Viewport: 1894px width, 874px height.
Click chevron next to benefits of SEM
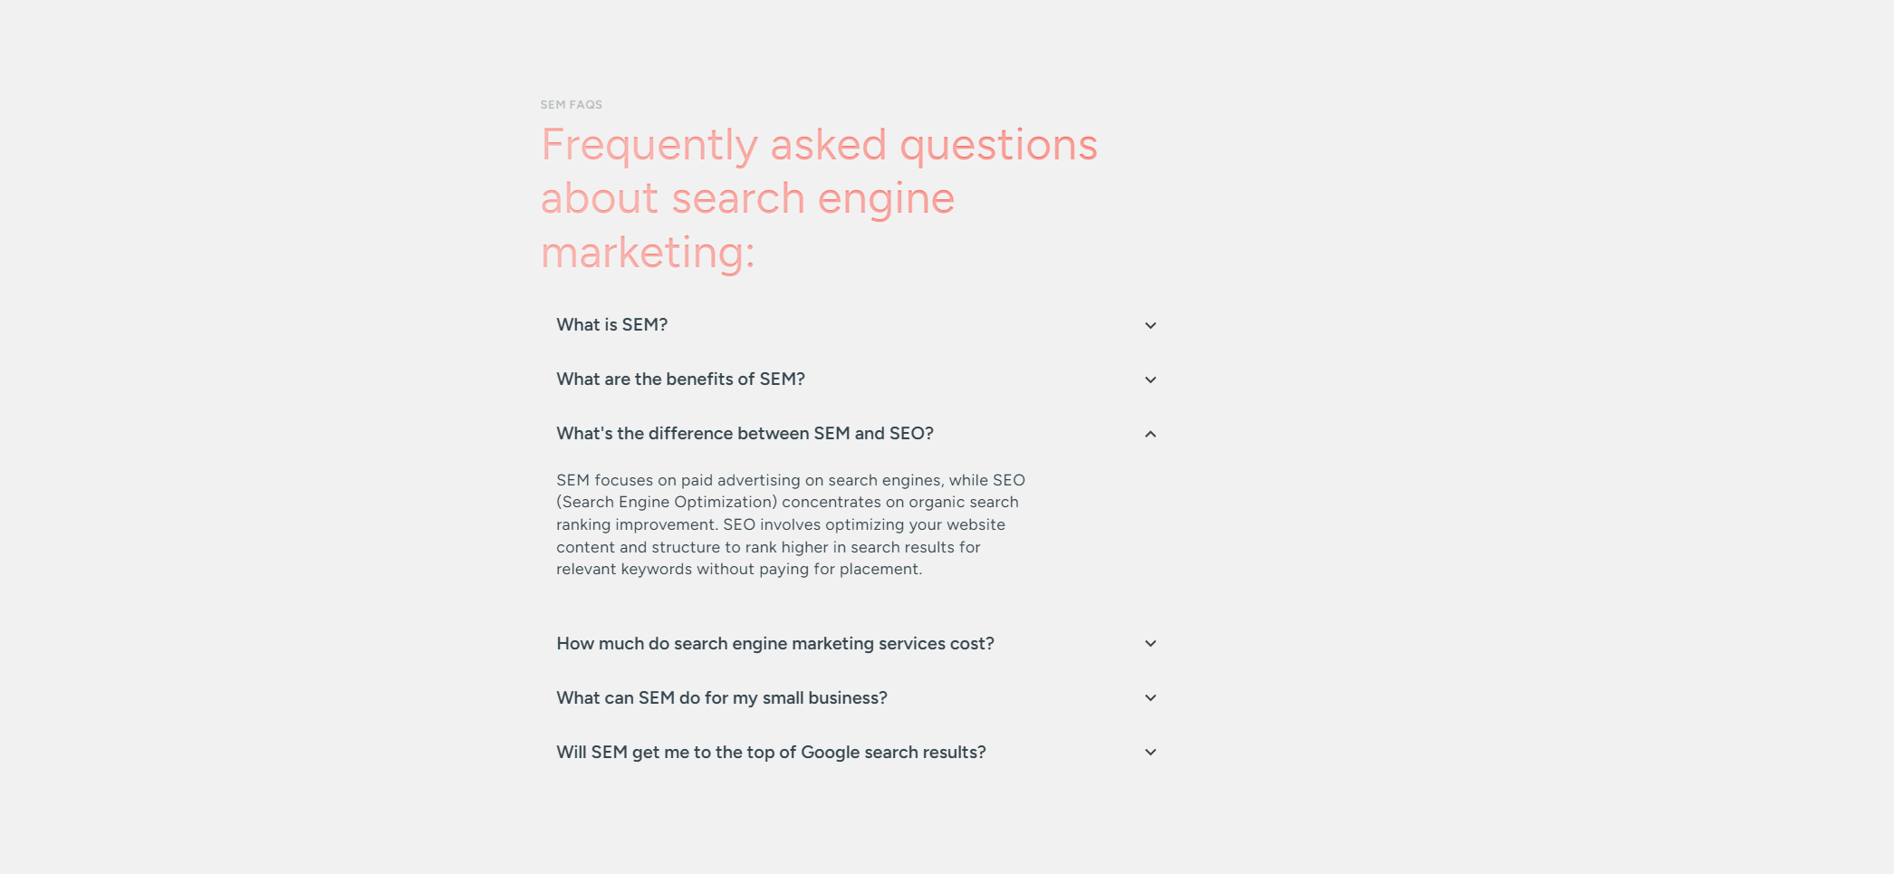[x=1150, y=380]
